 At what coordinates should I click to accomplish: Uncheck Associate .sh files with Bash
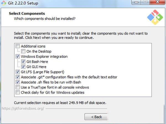click(18, 82)
